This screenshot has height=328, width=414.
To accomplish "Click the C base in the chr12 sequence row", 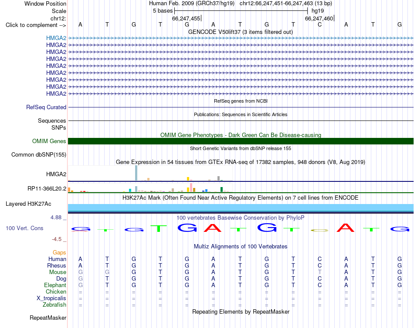I will [x=319, y=24].
